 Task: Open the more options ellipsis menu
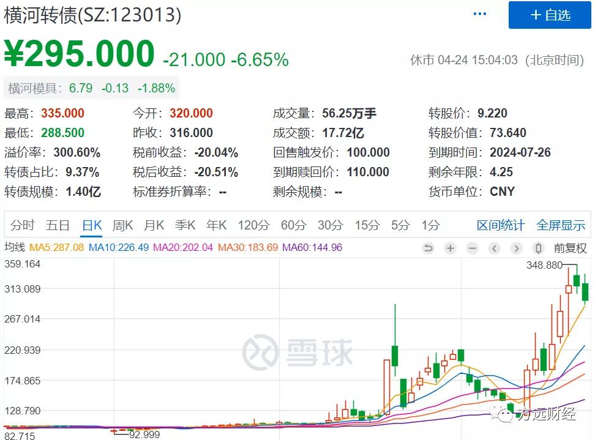point(479,13)
